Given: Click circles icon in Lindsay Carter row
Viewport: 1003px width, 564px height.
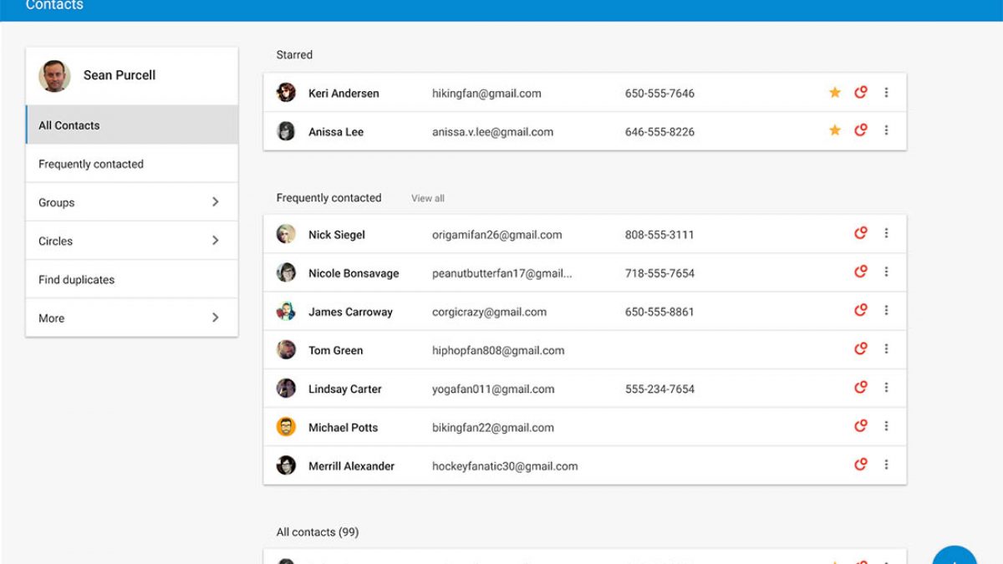Looking at the screenshot, I should click(860, 388).
